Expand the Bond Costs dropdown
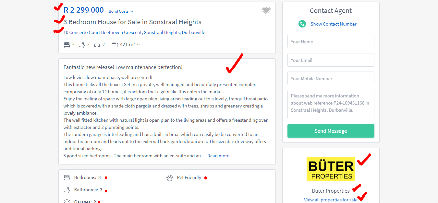Image resolution: width=438 pixels, height=203 pixels. 121,11
